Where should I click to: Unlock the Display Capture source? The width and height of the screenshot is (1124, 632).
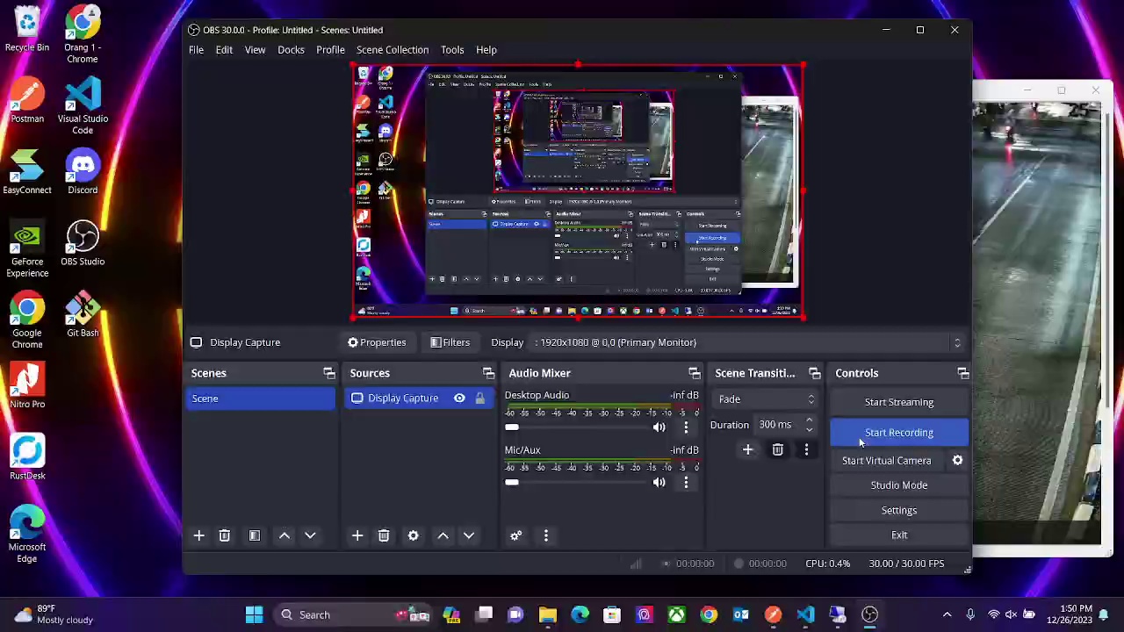click(479, 399)
